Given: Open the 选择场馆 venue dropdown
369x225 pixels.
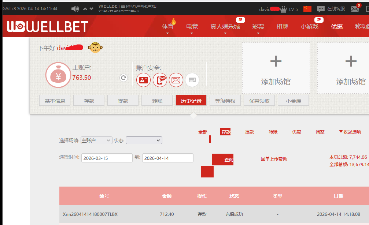Looking at the screenshot, I should point(96,140).
